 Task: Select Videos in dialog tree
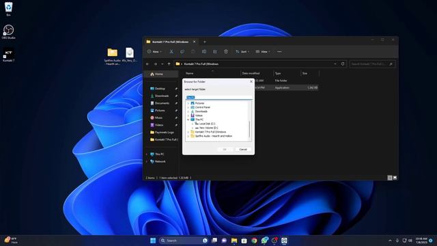(x=199, y=115)
